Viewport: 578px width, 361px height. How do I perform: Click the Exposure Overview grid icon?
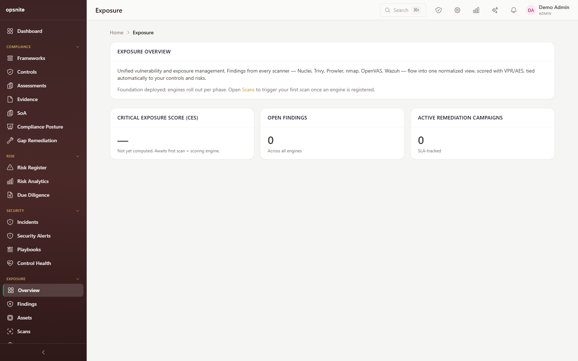click(x=11, y=290)
